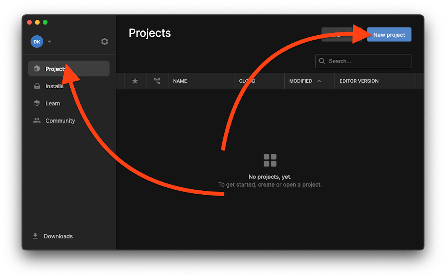Viewport: 446px width, 279px height.
Task: Expand the account dropdown arrow beside DK
Action: pyautogui.click(x=49, y=42)
